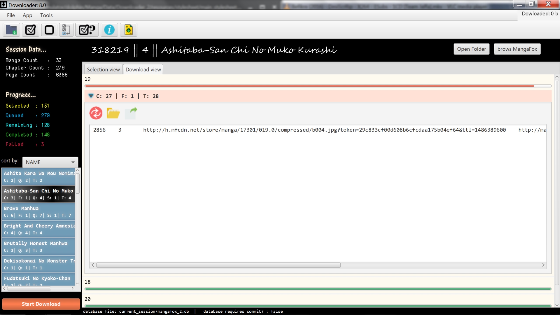
Task: Open the Tools menu
Action: [x=46, y=15]
